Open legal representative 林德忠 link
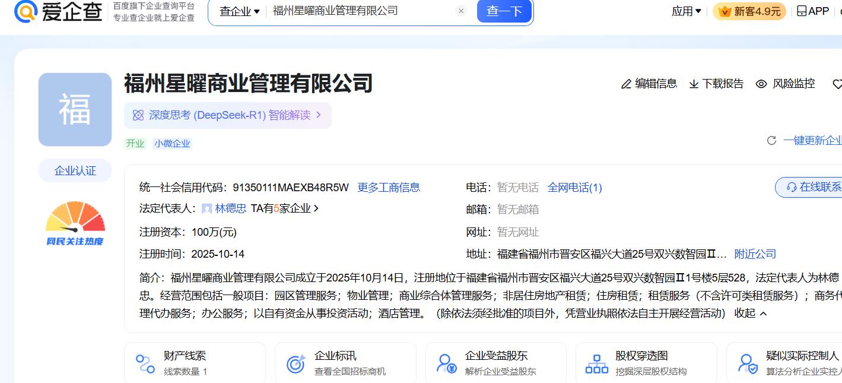 click(230, 208)
